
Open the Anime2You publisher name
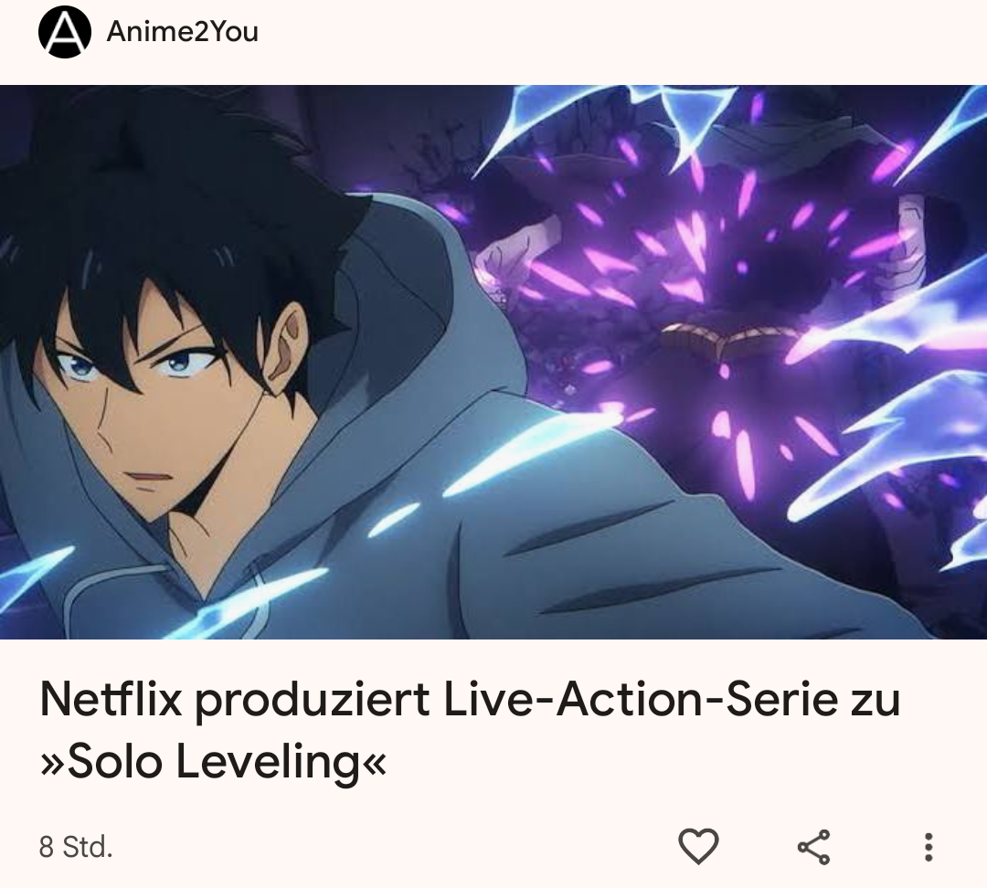[x=183, y=31]
